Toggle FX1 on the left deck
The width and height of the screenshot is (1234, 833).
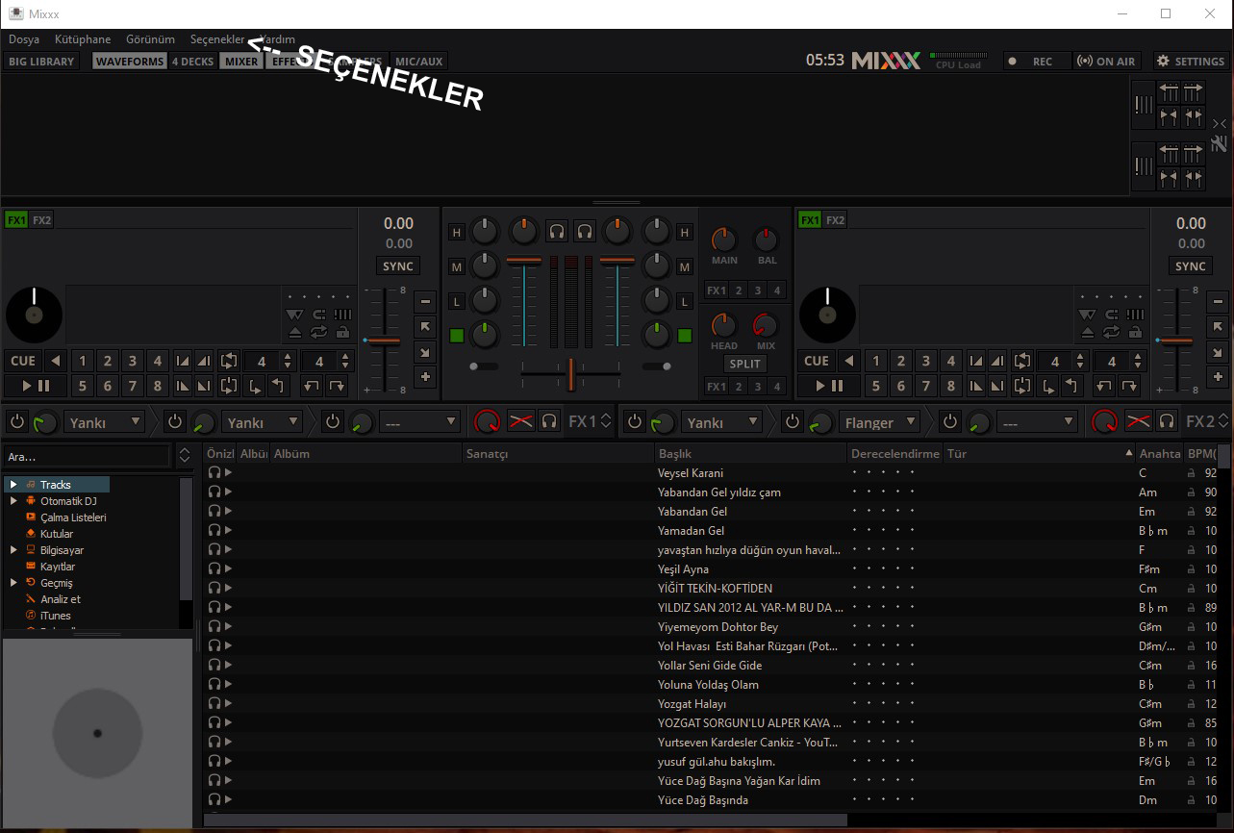(x=16, y=220)
